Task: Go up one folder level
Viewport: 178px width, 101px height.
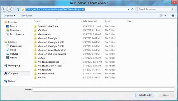Action: [x=18, y=9]
